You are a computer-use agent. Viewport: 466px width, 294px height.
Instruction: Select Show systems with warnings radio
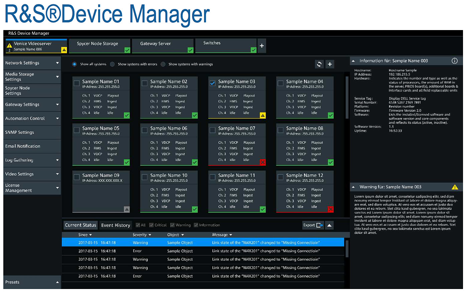pyautogui.click(x=163, y=64)
